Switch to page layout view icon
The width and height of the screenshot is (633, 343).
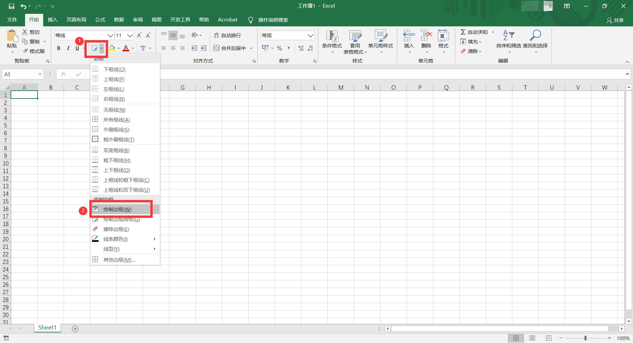(532, 338)
